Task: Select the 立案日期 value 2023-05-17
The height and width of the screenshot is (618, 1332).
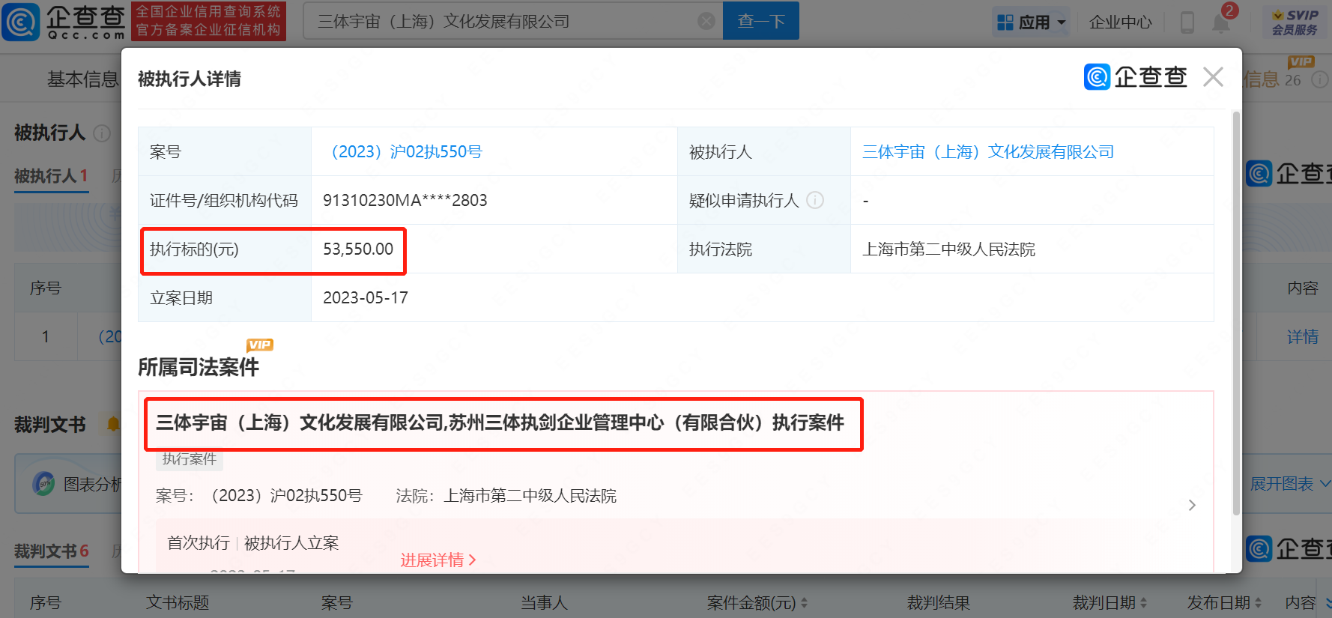Action: tap(366, 298)
